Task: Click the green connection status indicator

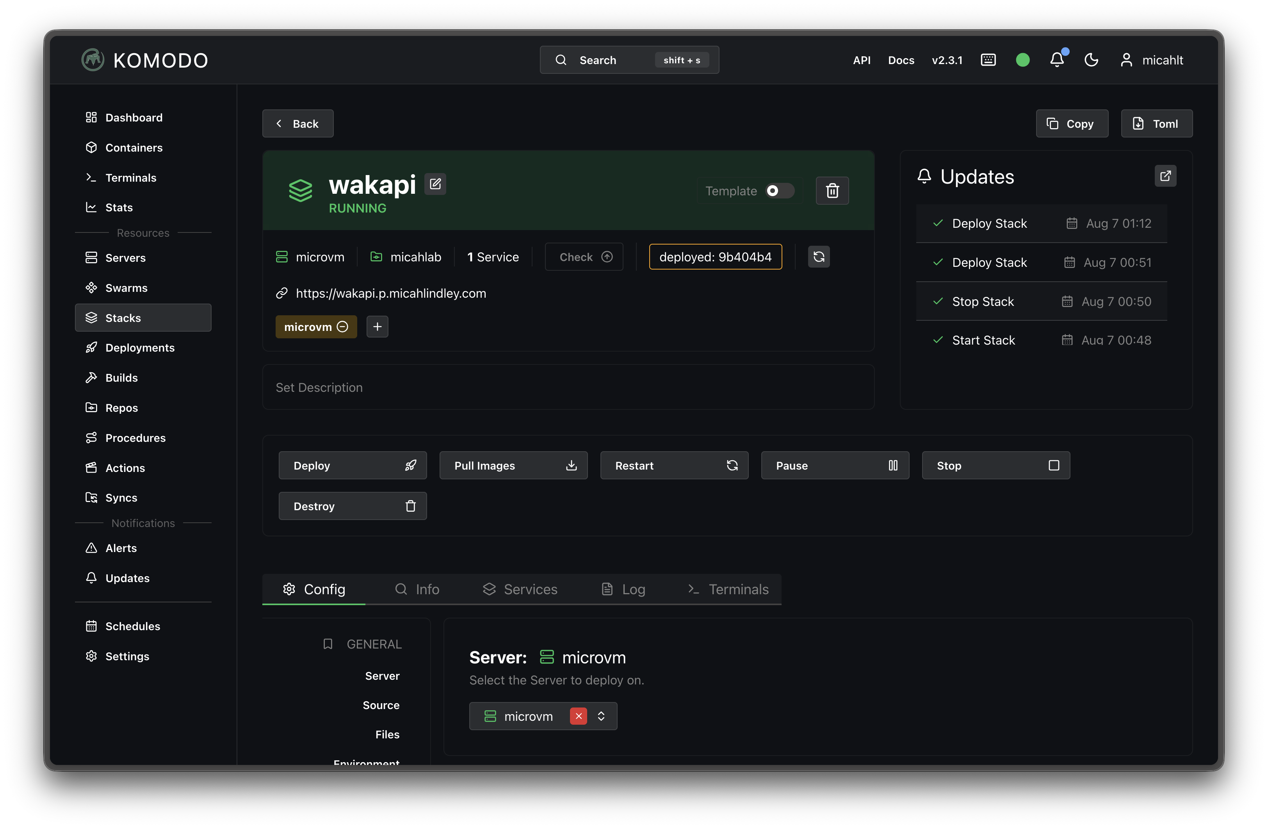Action: tap(1022, 60)
